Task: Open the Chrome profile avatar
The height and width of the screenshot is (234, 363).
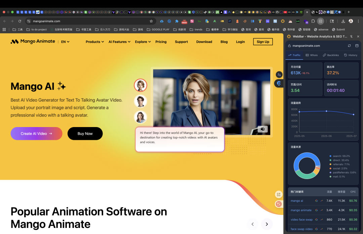Action: [x=351, y=21]
